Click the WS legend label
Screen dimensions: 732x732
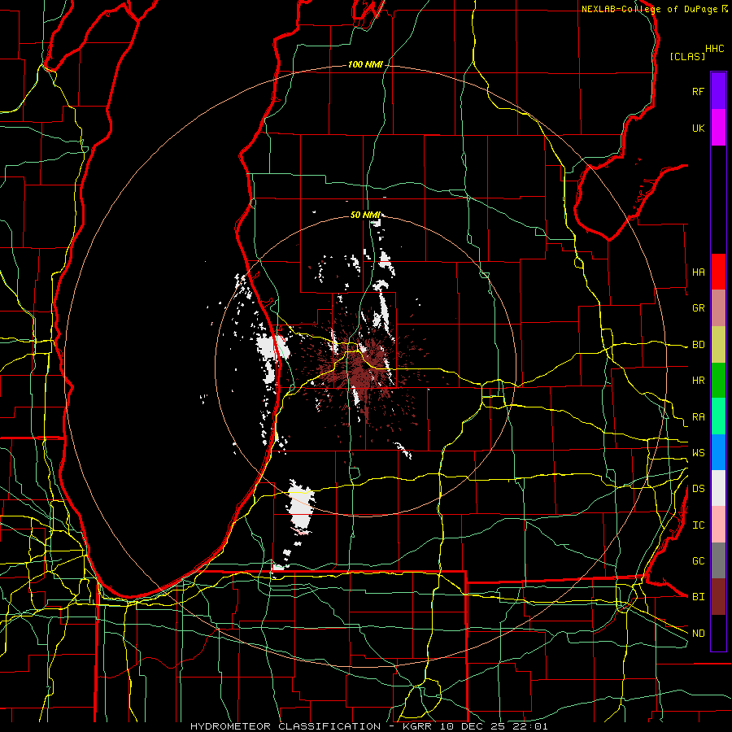(x=698, y=453)
